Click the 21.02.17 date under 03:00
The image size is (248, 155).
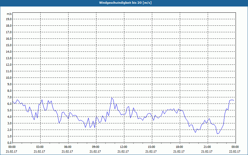(39, 151)
